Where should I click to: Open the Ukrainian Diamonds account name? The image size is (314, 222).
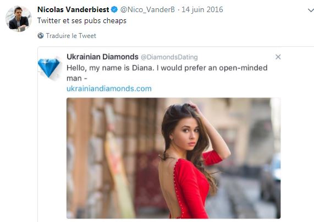coord(102,57)
